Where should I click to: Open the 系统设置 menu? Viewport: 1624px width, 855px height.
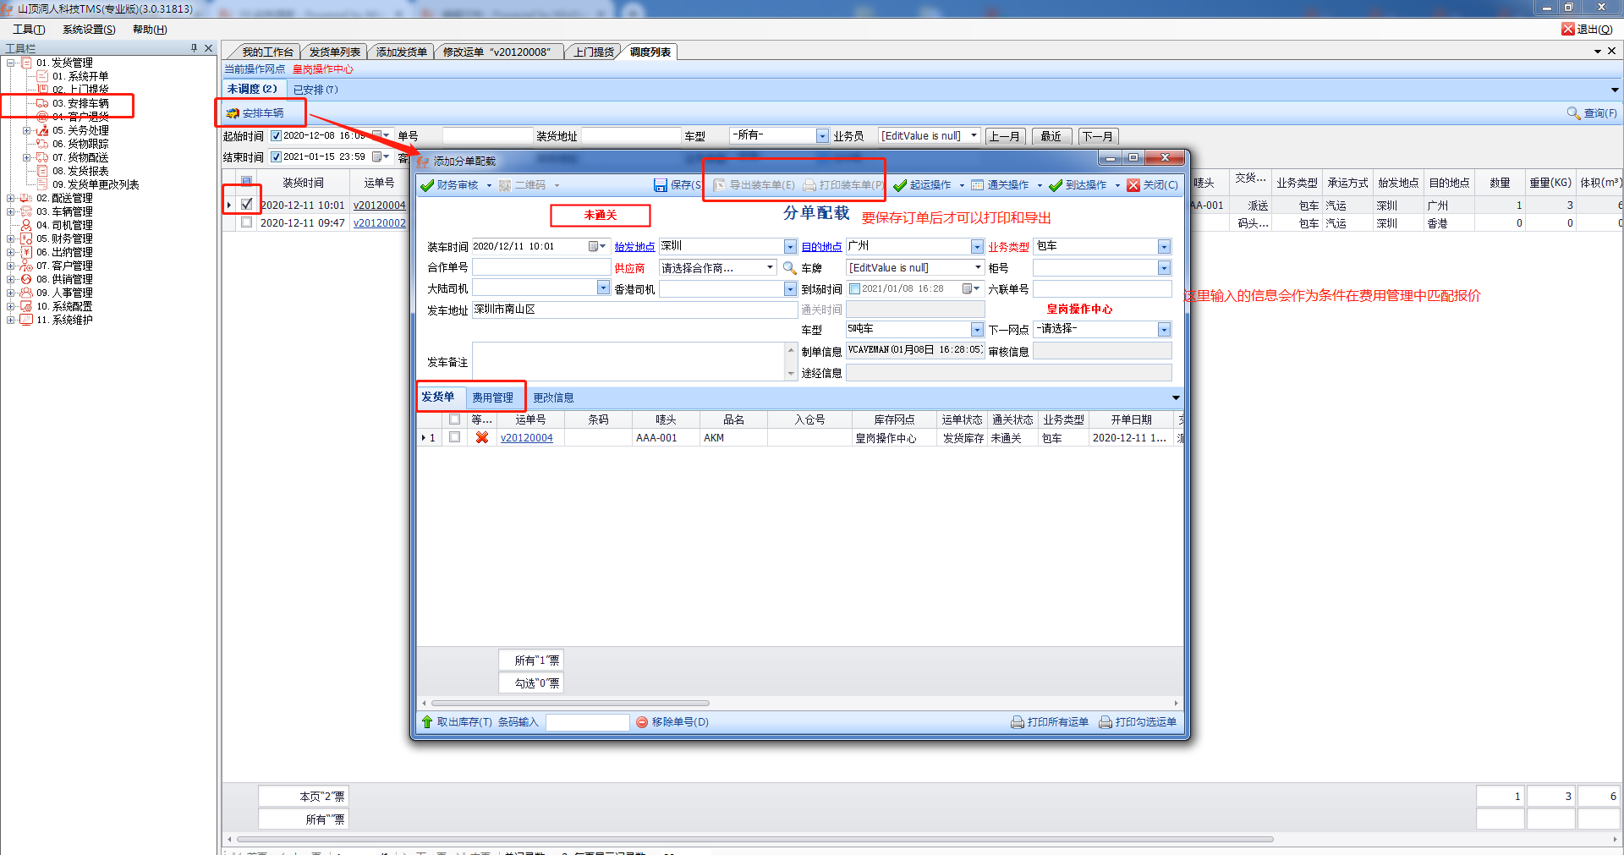89,30
